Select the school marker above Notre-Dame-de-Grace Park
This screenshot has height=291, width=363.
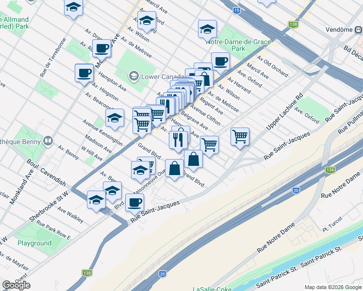click(207, 30)
